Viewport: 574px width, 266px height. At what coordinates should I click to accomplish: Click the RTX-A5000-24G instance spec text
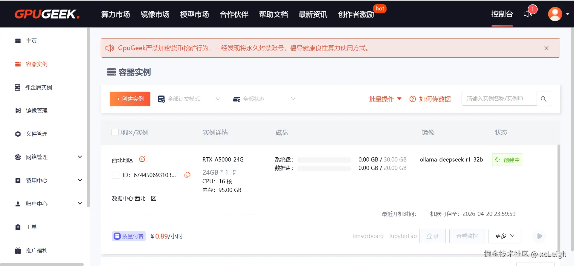223,160
